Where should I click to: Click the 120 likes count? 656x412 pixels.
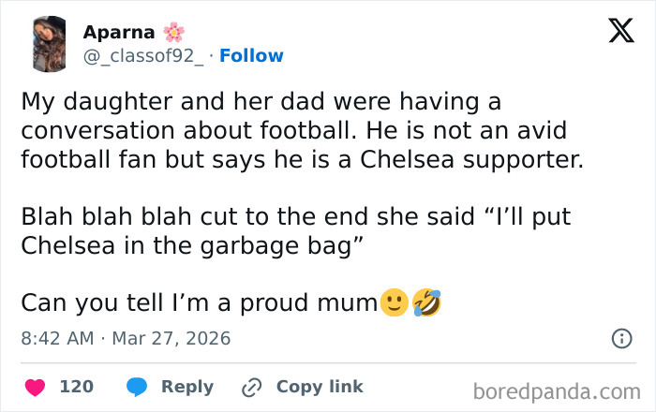tap(76, 387)
